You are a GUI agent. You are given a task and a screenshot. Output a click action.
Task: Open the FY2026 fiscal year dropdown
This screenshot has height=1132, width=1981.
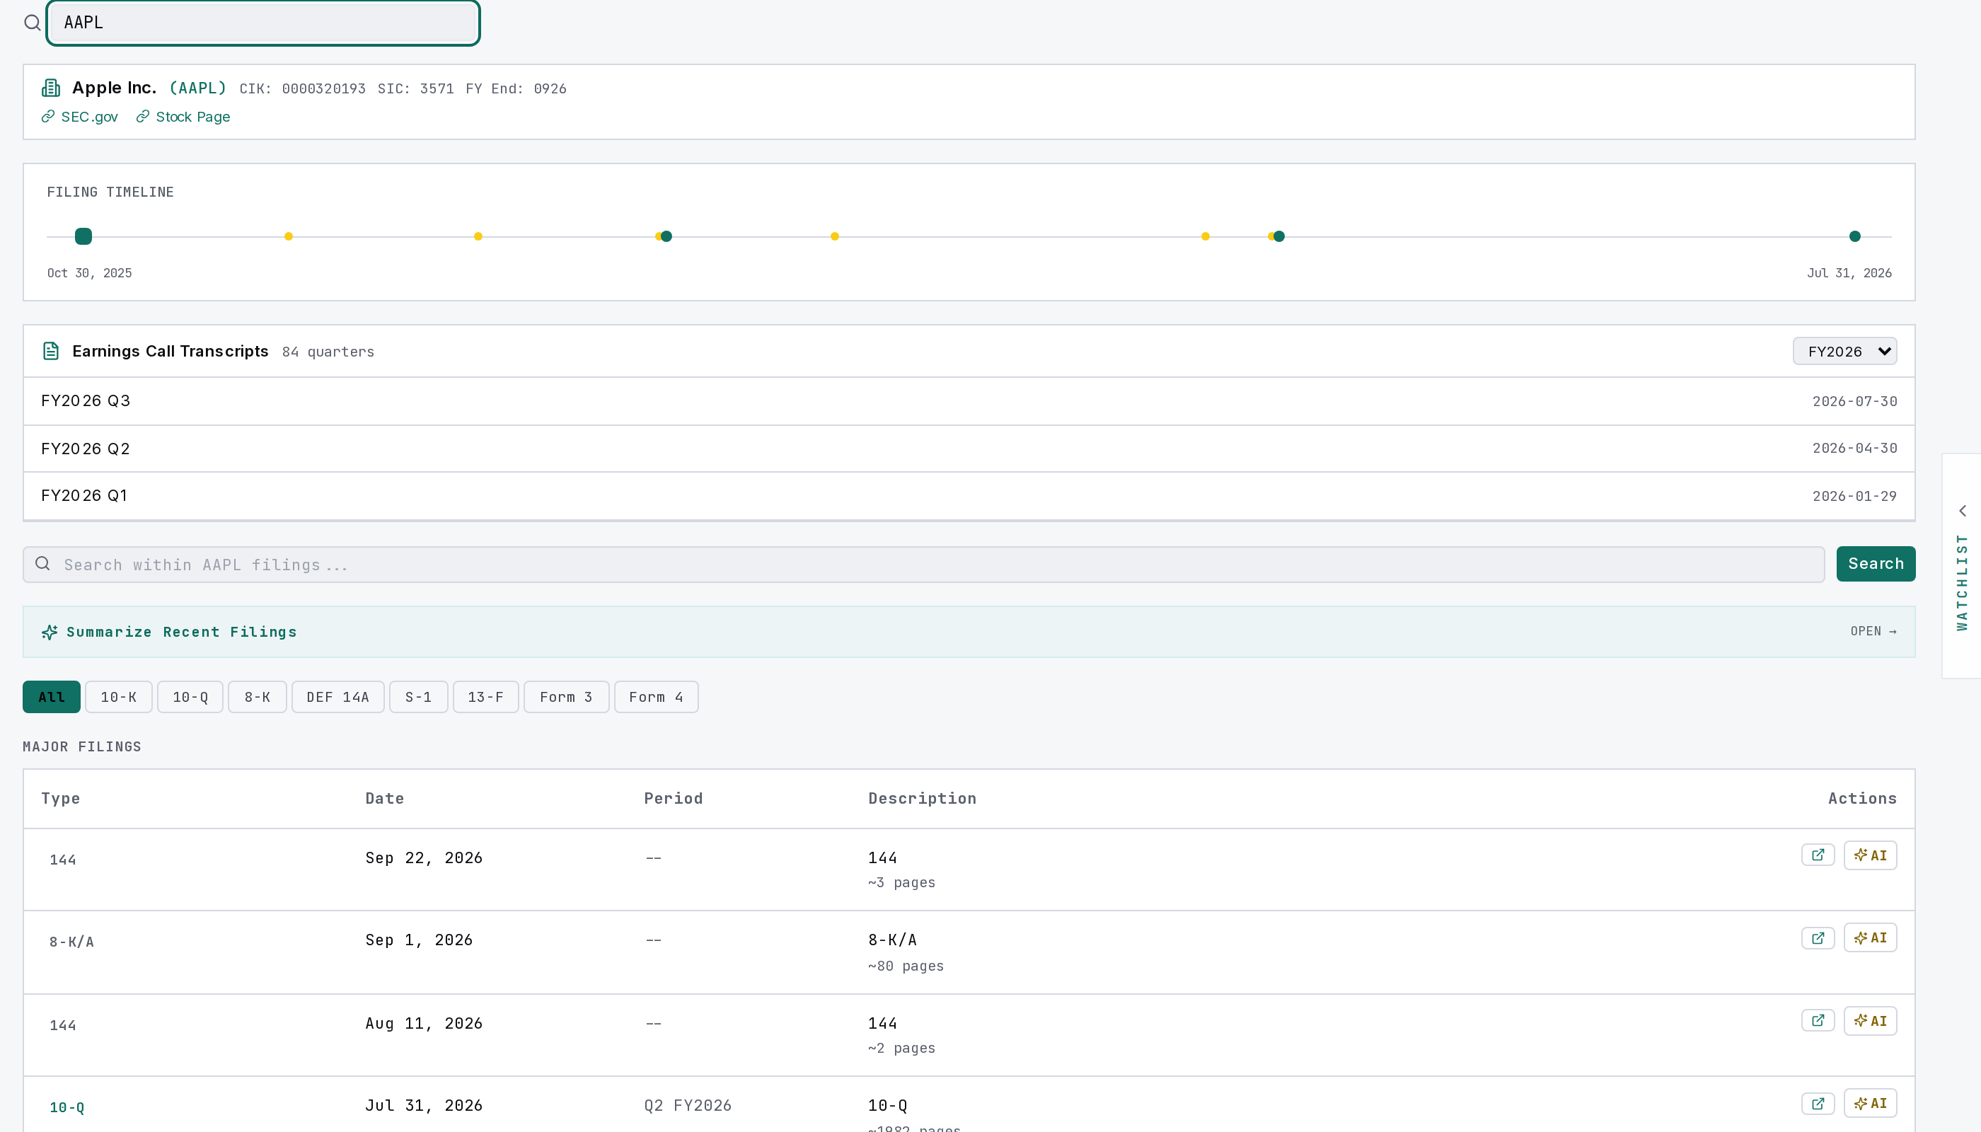click(1844, 352)
